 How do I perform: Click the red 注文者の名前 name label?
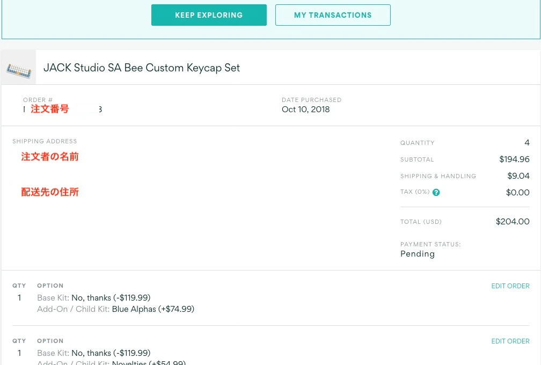(50, 157)
